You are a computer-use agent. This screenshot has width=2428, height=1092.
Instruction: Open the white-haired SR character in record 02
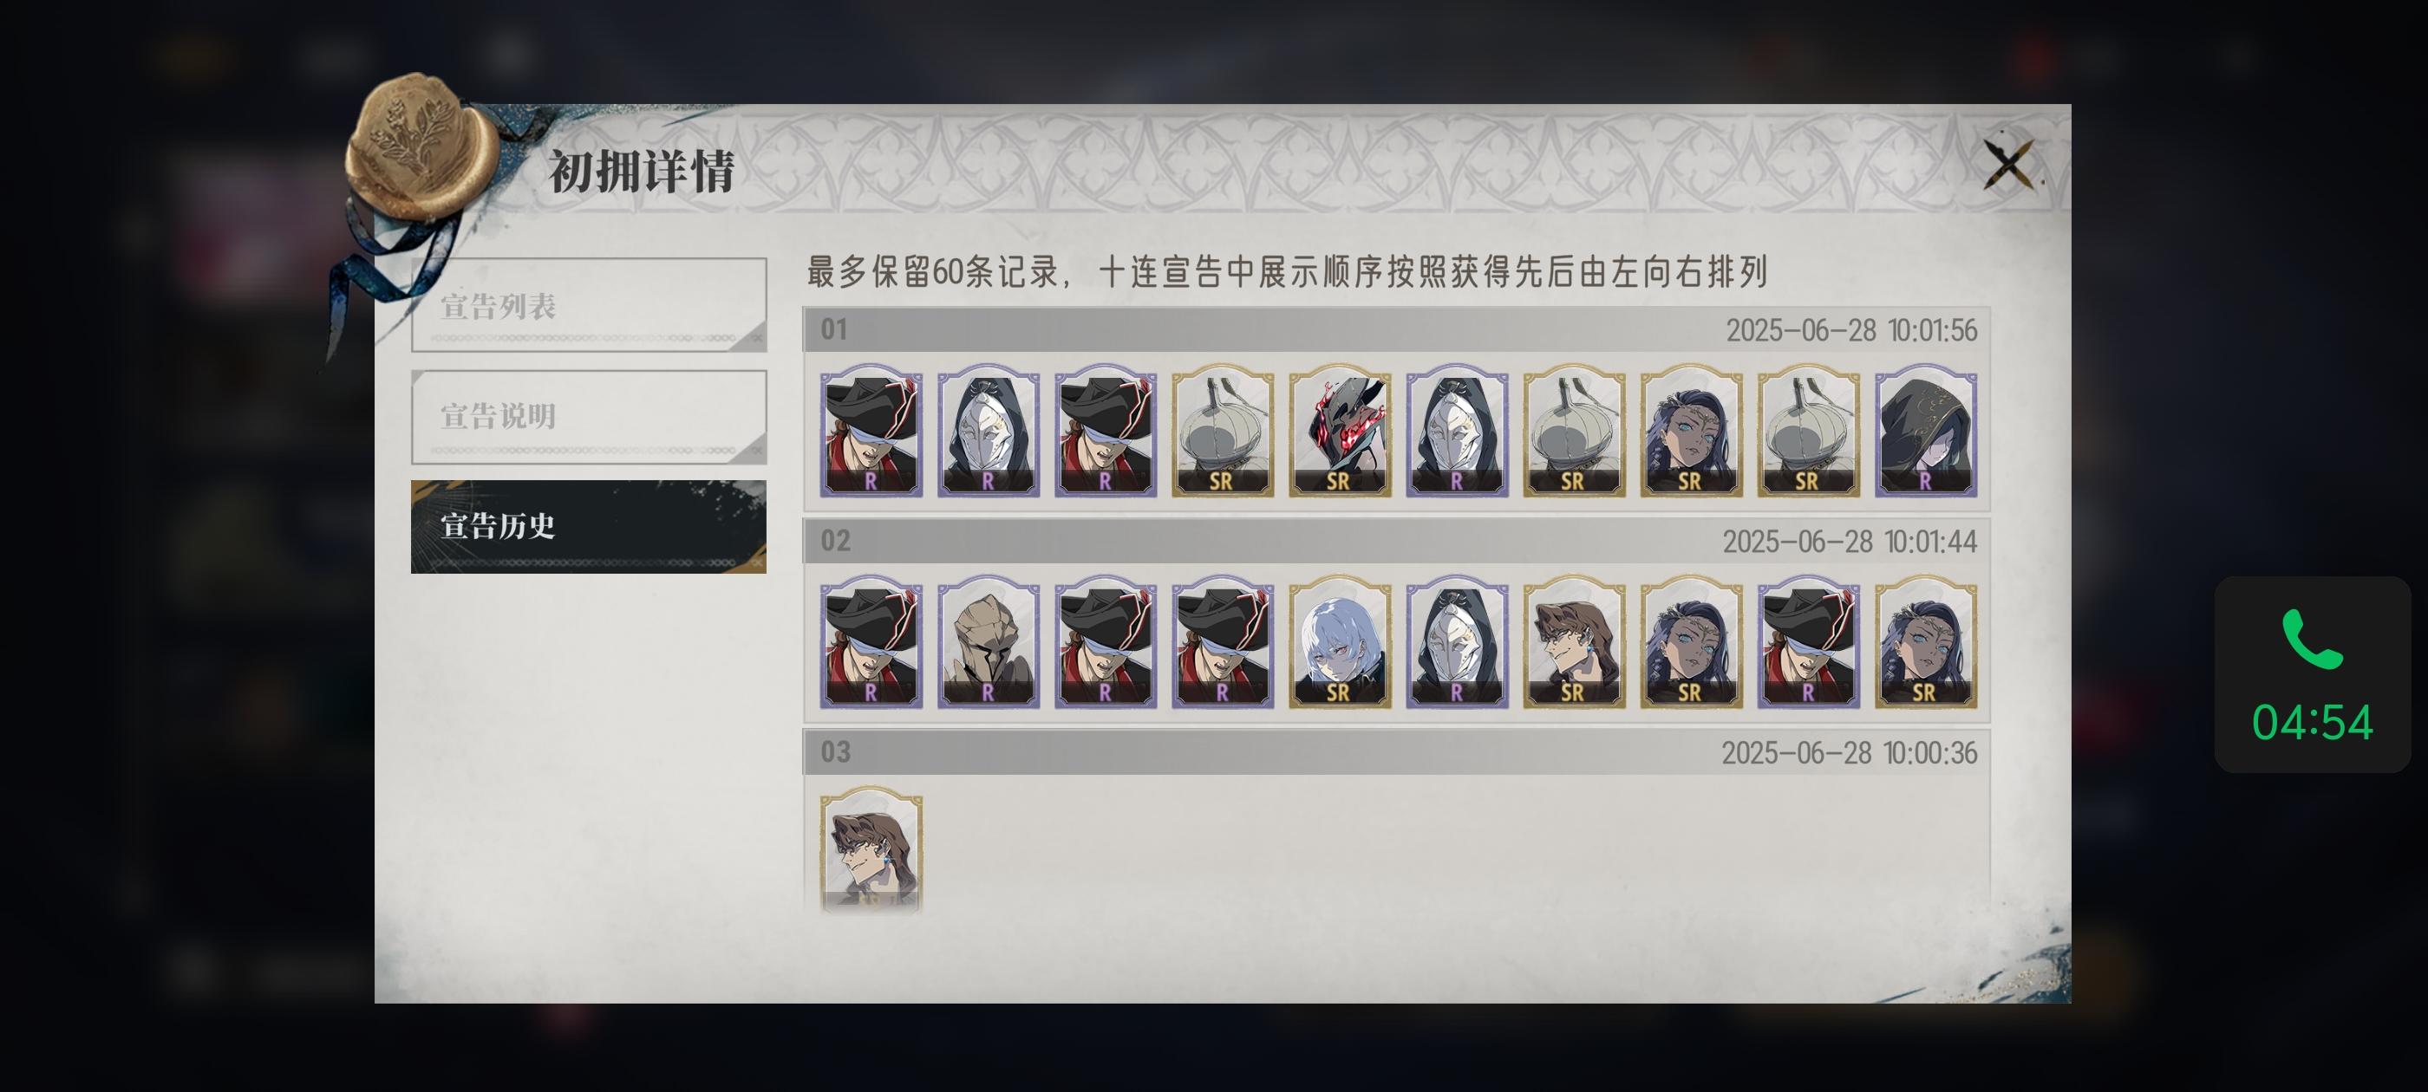coord(1340,641)
